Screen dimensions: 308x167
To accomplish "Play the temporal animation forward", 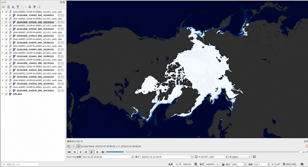I will point(92,152).
